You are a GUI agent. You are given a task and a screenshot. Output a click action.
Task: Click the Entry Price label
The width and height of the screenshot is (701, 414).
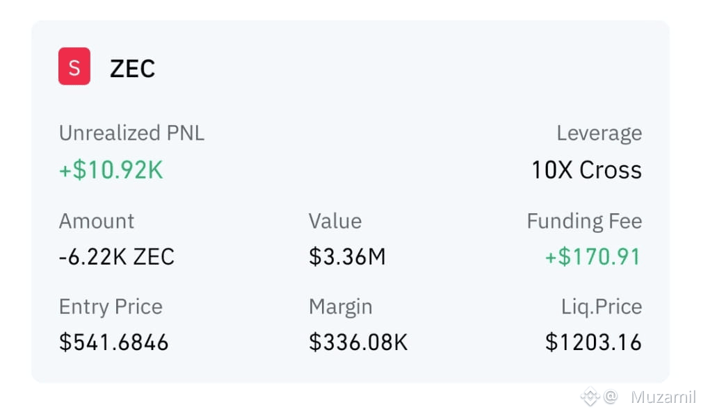click(111, 307)
